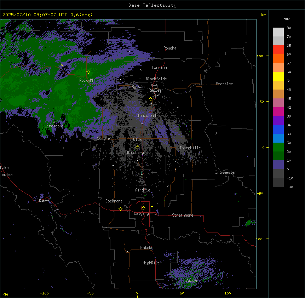Click the Banff label

(44, 201)
